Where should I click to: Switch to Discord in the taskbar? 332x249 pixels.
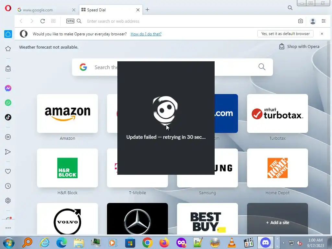coord(266,243)
